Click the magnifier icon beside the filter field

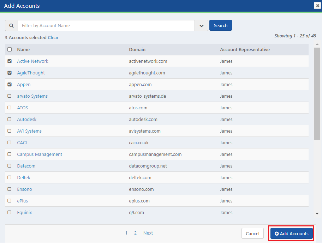point(12,26)
